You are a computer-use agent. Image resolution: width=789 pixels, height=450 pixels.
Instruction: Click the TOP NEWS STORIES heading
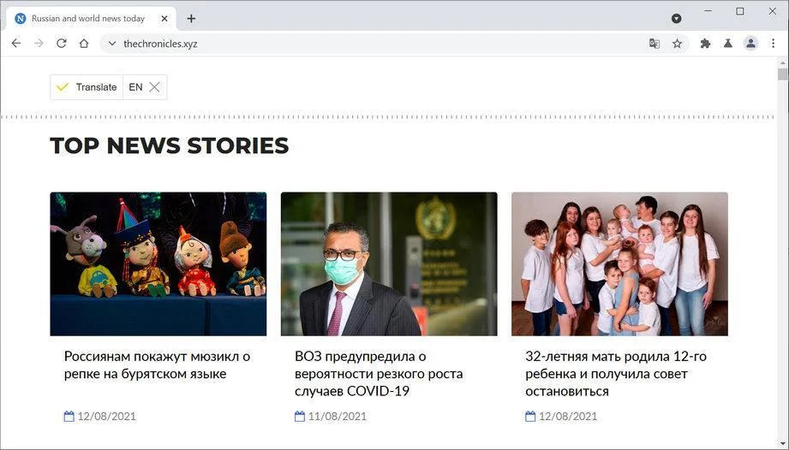pos(170,145)
